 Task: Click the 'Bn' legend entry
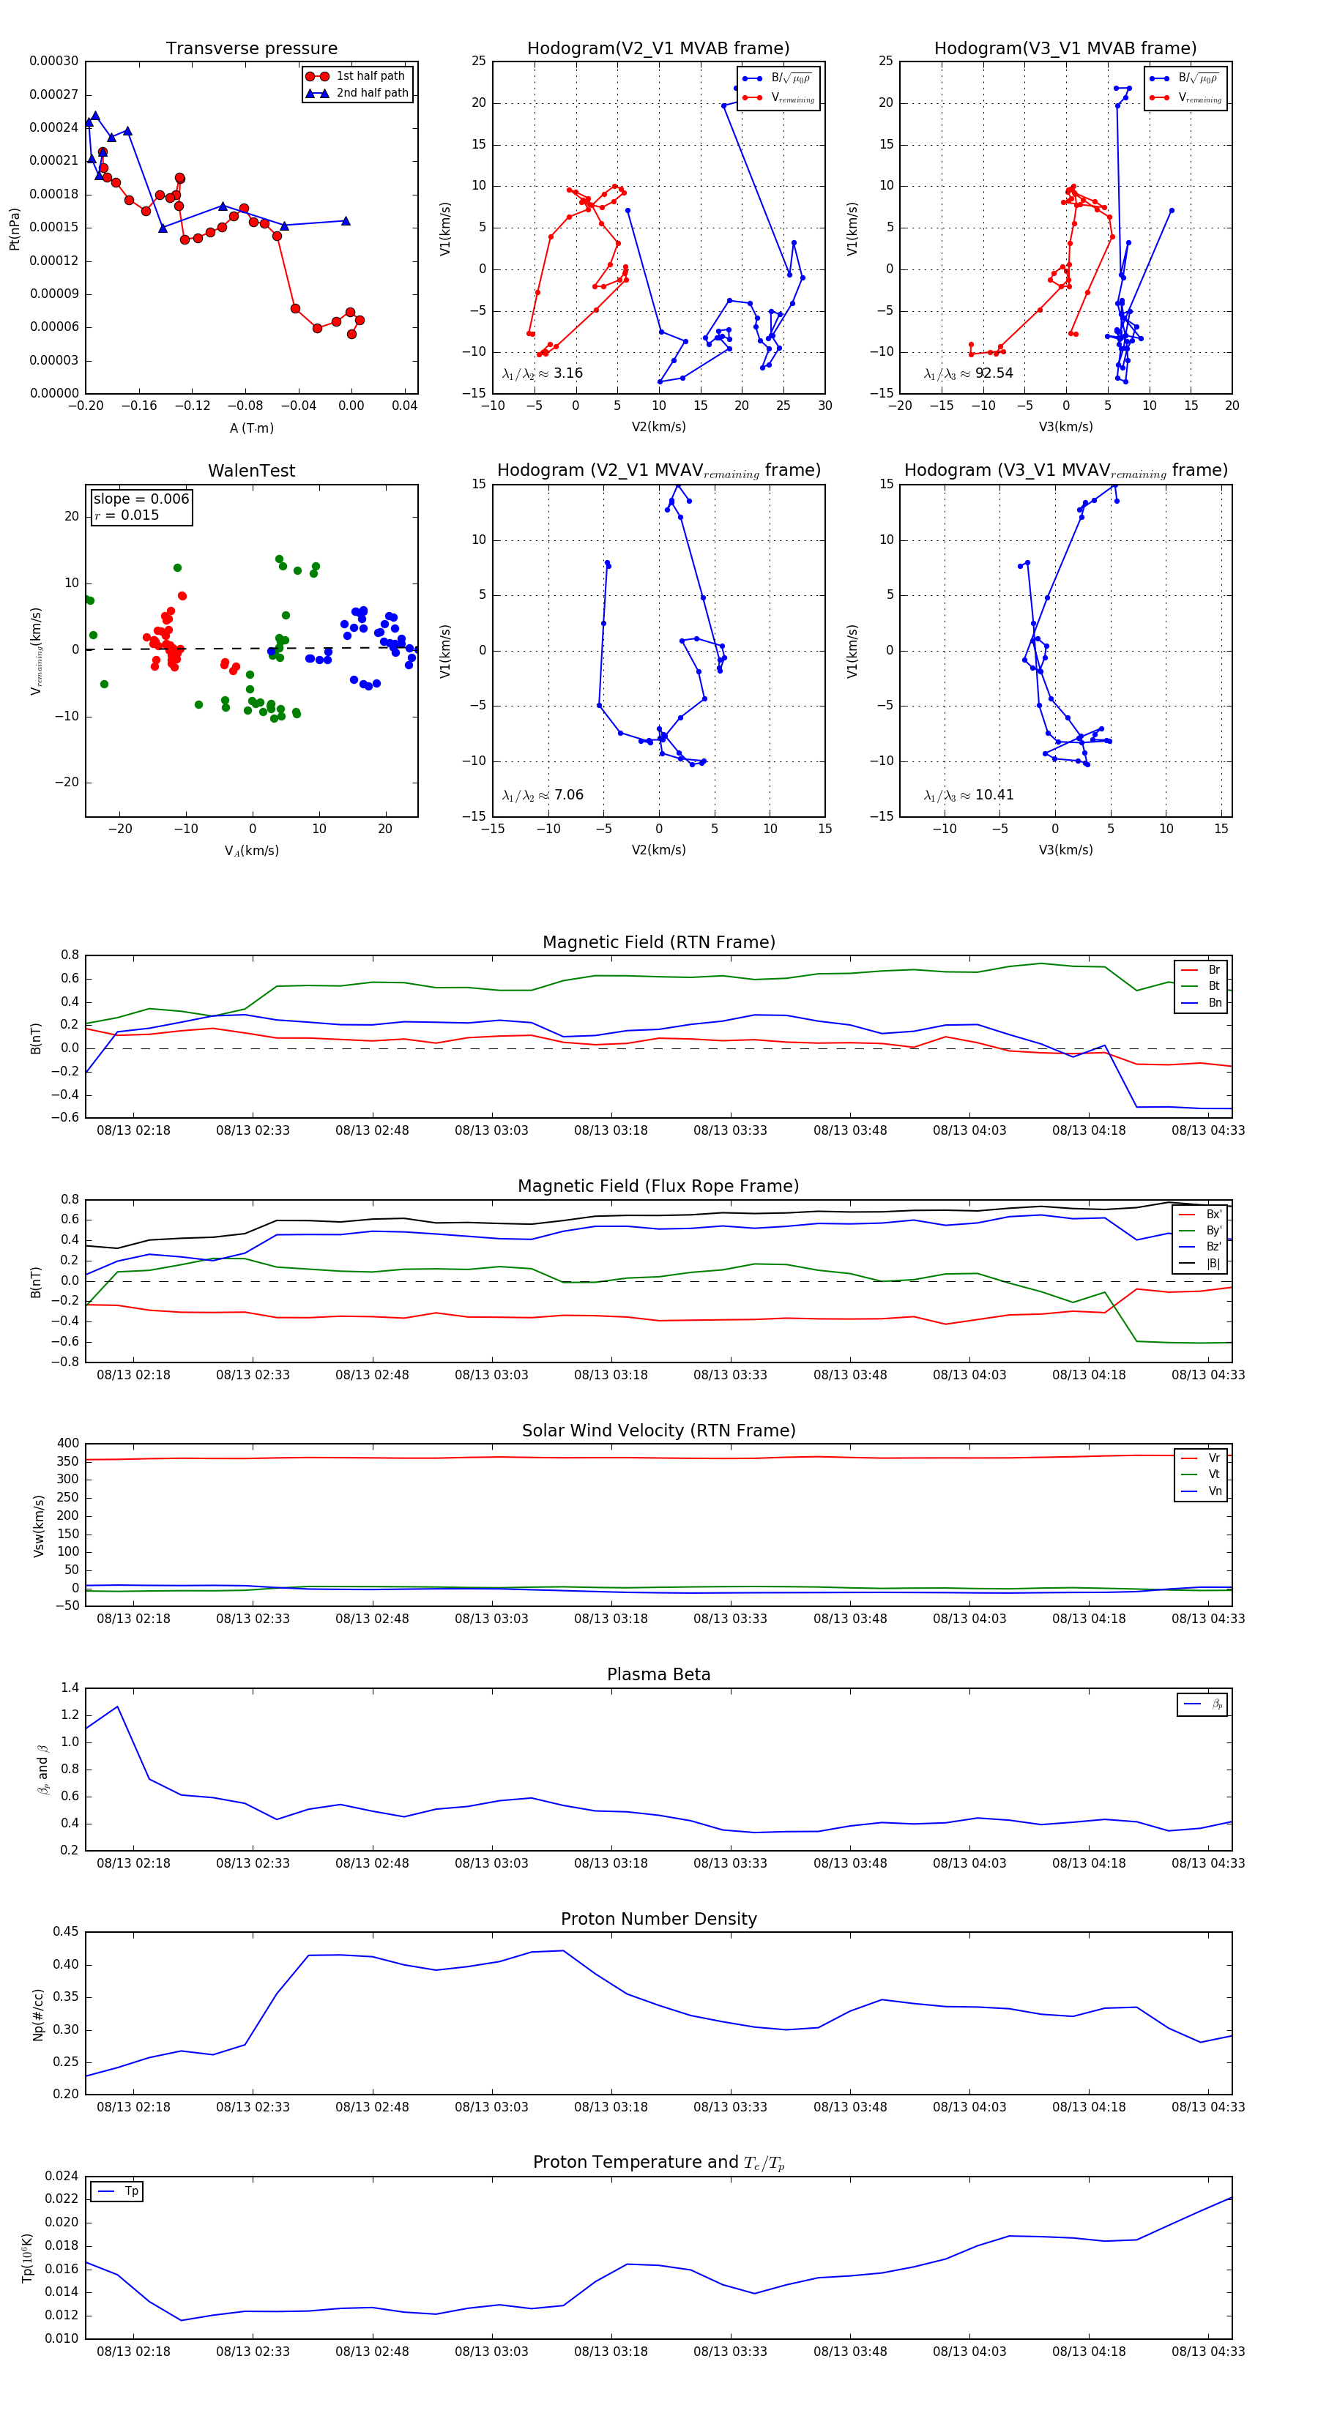tap(1202, 1002)
